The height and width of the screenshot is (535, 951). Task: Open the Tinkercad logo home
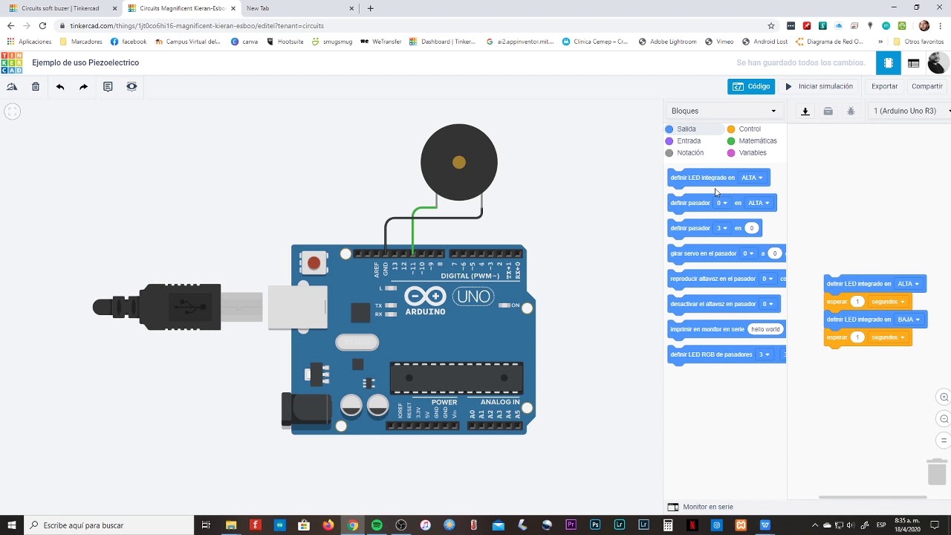click(x=11, y=62)
